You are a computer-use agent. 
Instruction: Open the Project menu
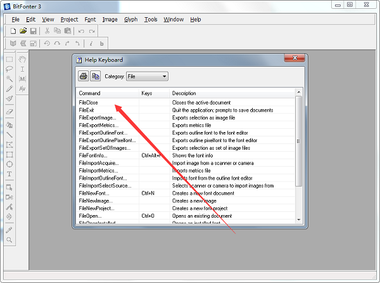tap(69, 20)
